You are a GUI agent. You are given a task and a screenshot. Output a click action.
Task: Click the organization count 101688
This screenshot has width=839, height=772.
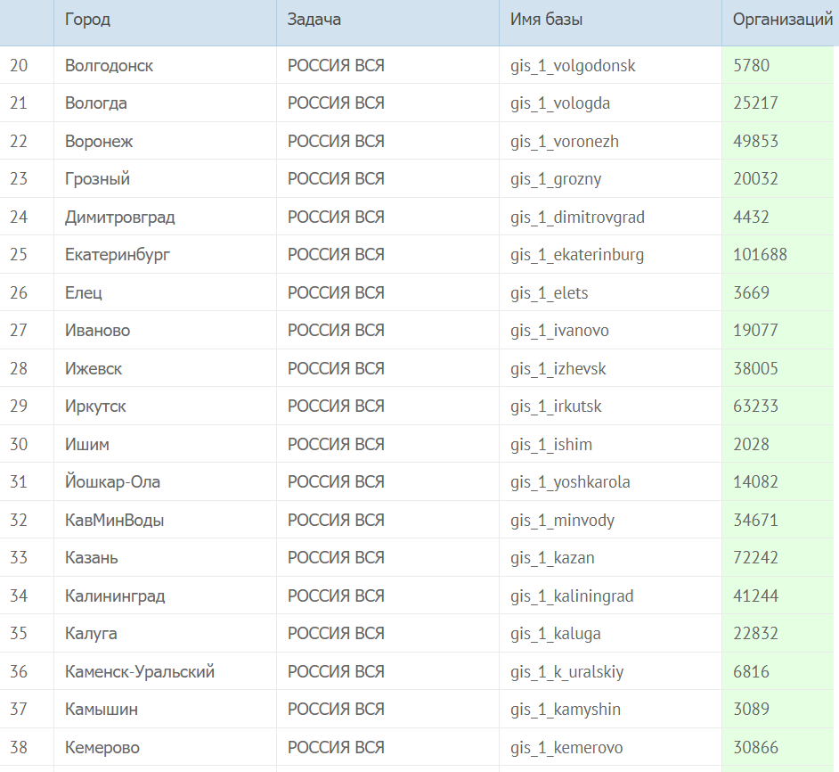click(x=760, y=255)
